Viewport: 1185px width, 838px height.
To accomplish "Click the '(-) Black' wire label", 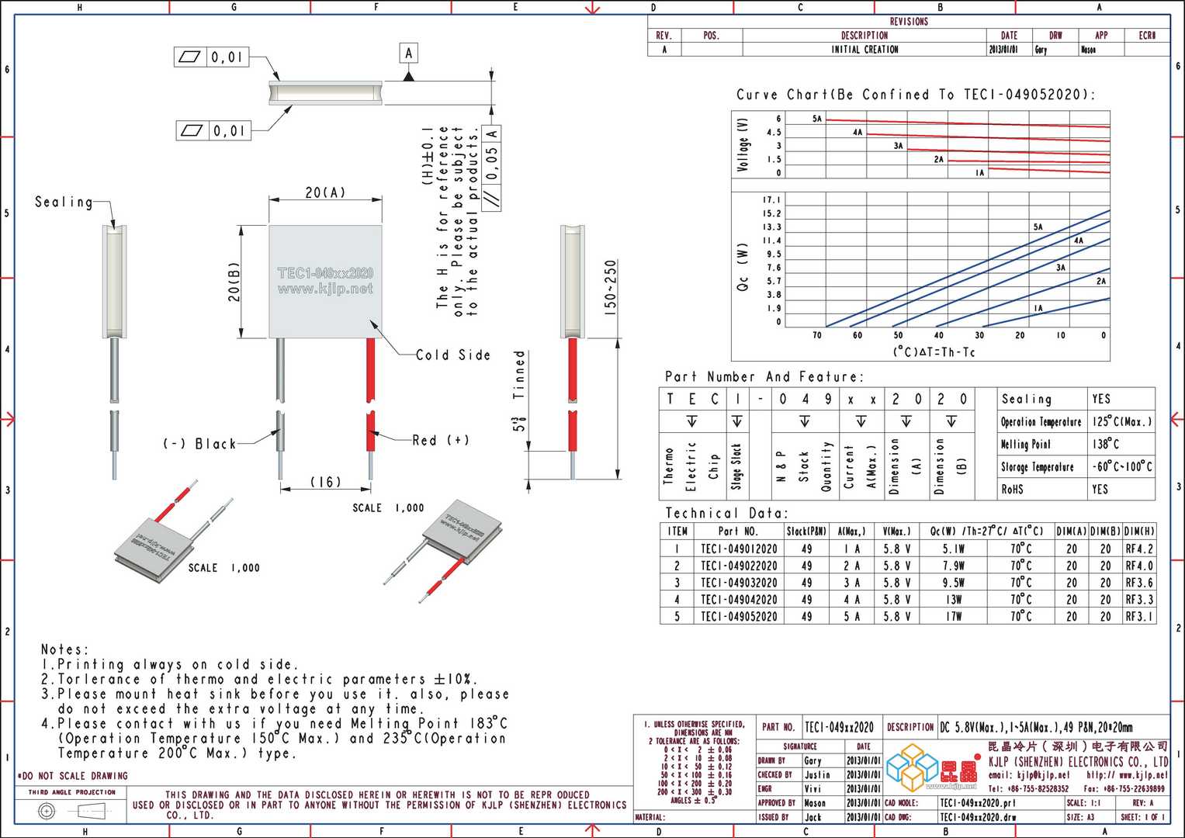I will tap(199, 443).
